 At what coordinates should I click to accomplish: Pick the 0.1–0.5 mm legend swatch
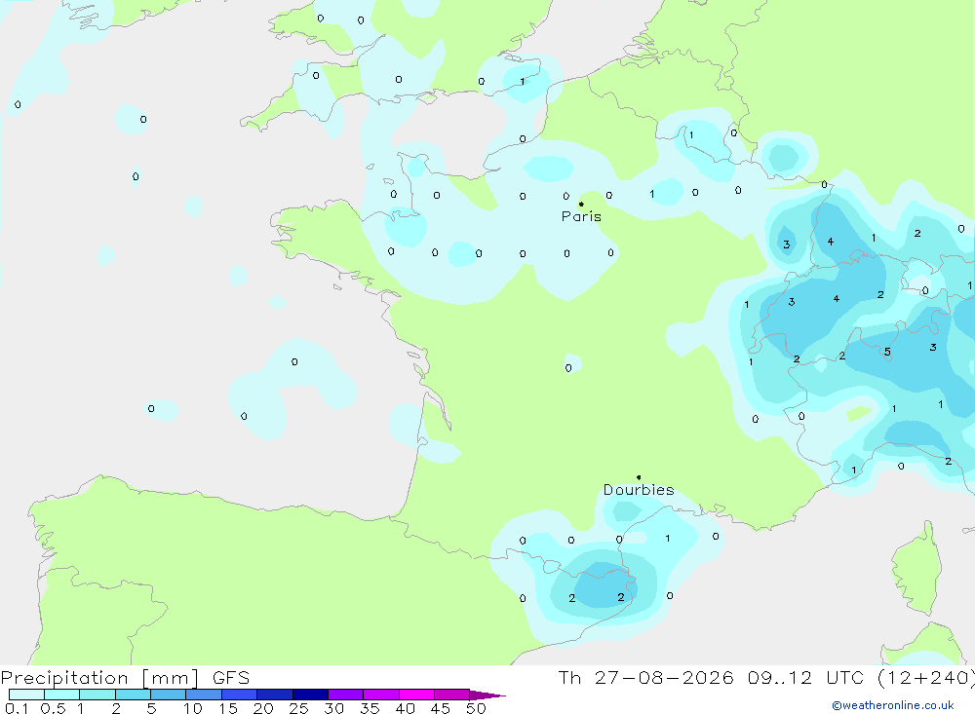[x=26, y=695]
